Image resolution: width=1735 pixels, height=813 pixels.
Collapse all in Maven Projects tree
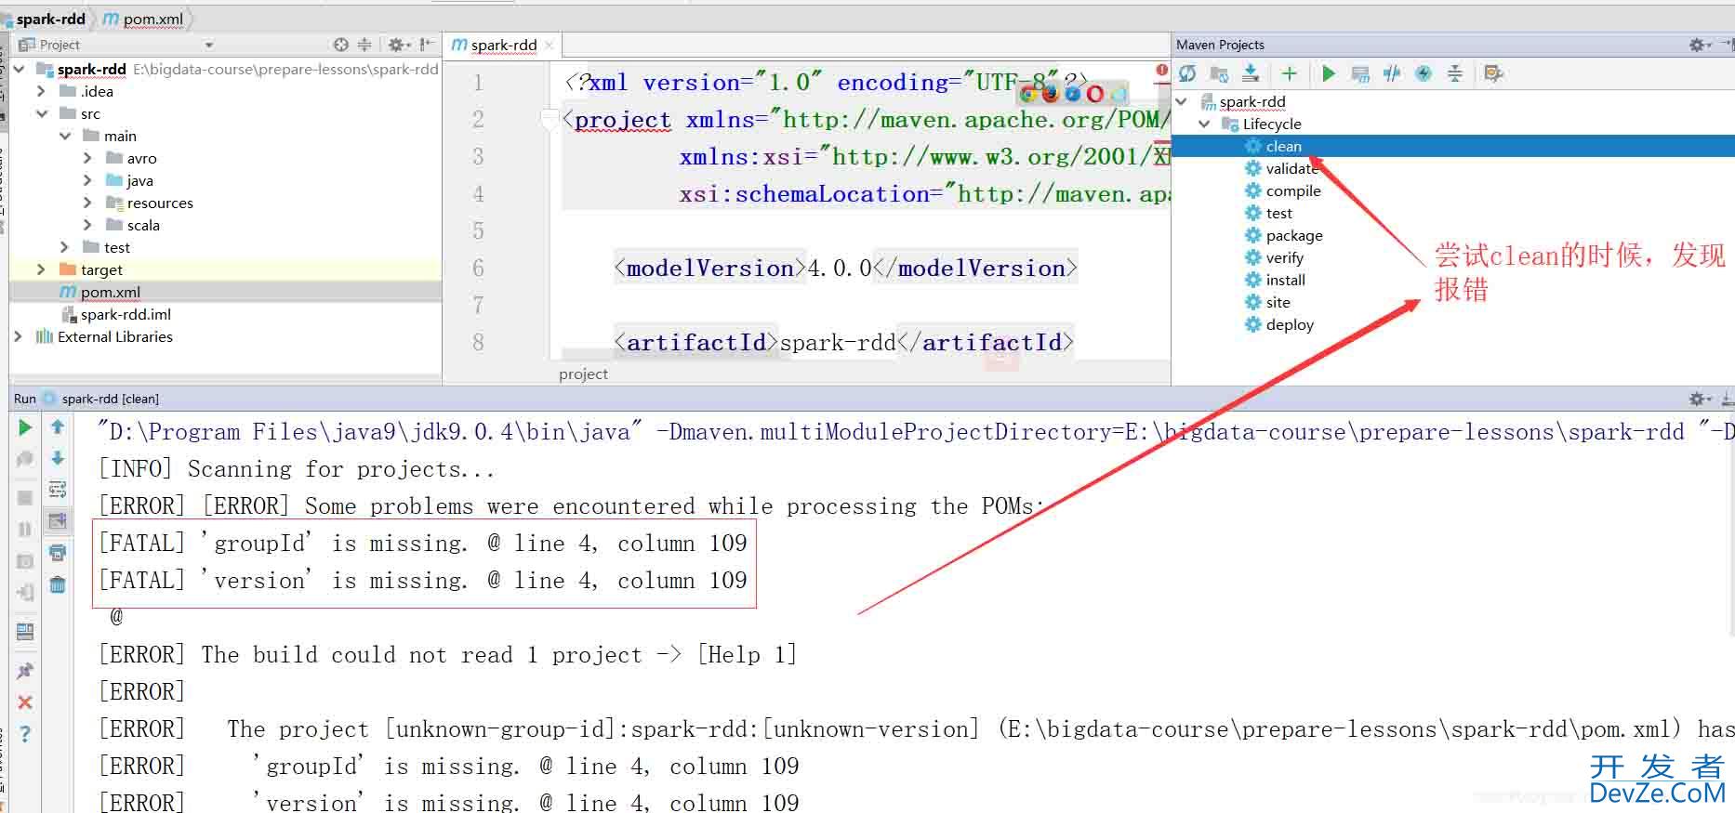click(1455, 73)
